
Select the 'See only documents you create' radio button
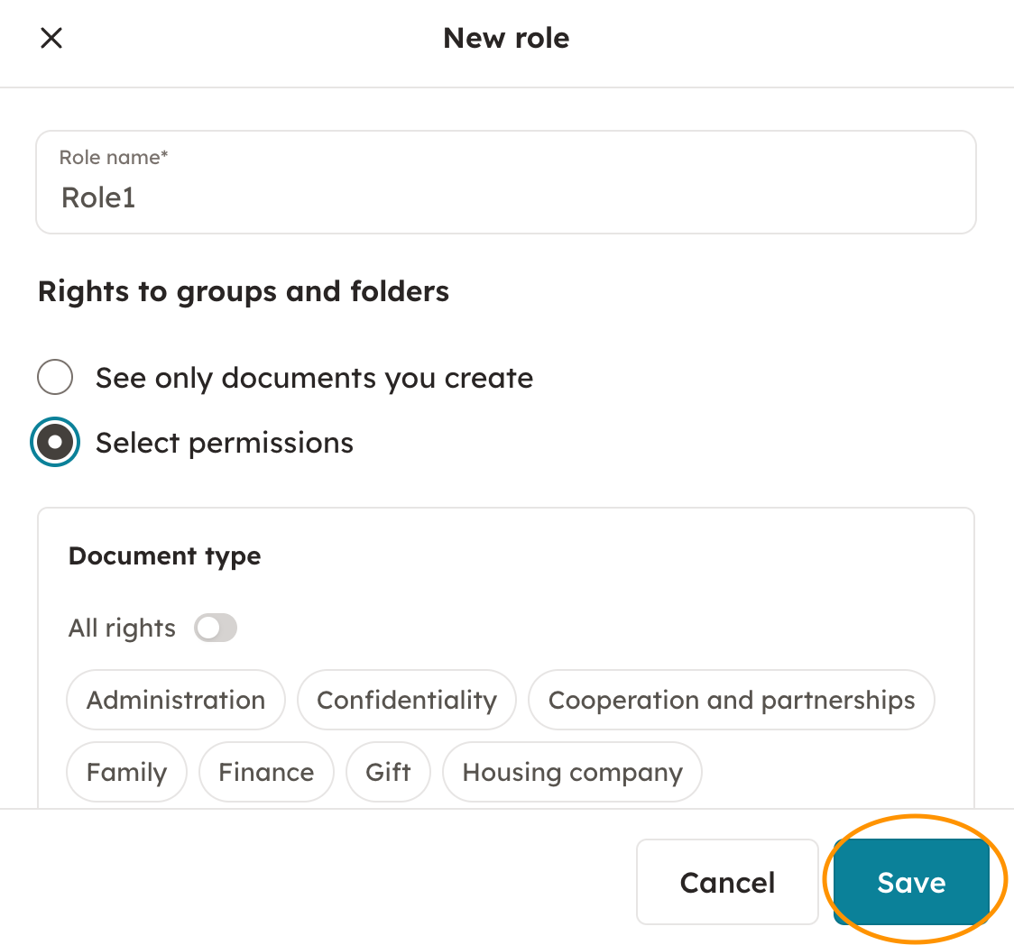coord(55,378)
